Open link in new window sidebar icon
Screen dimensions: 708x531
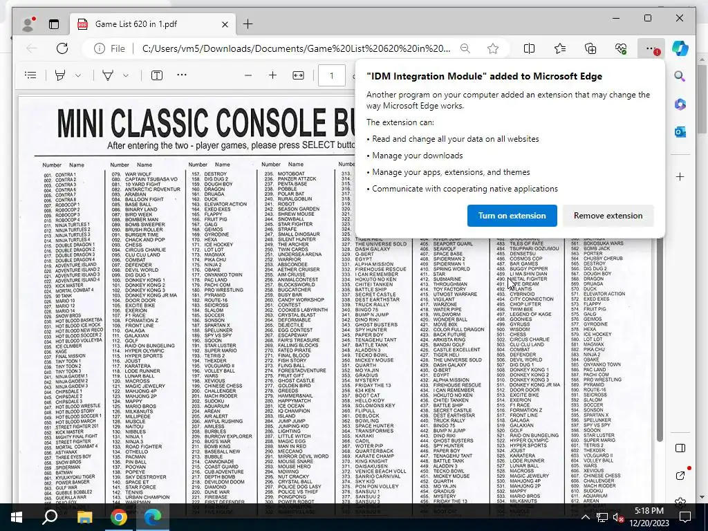point(680,476)
